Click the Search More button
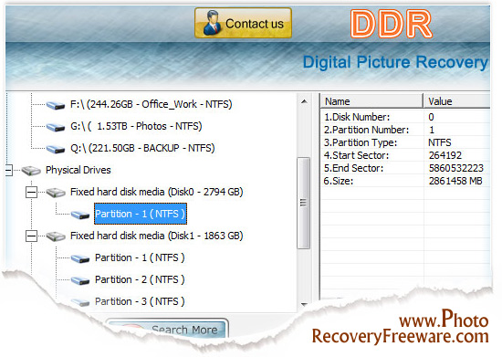Screen dimensions: 502x357 click(x=167, y=329)
